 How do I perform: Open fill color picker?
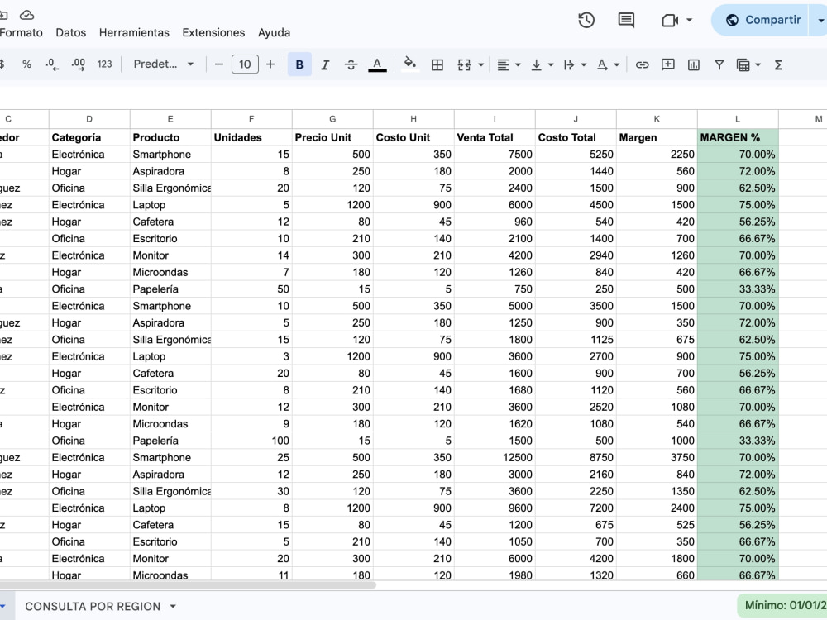410,64
